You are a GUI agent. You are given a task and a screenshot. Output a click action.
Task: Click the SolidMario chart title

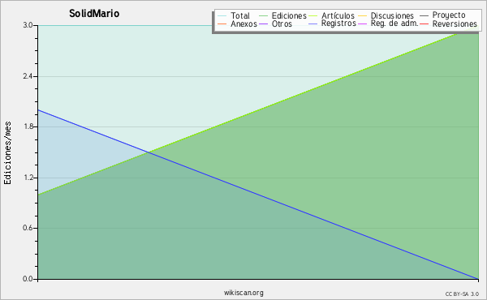(x=94, y=13)
